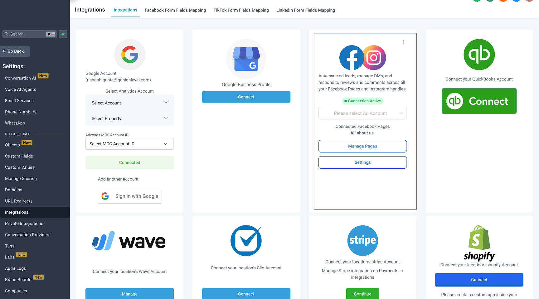Click the Google Business Profile storefront icon
Viewport: 539px width, 299px height.
[x=246, y=59]
